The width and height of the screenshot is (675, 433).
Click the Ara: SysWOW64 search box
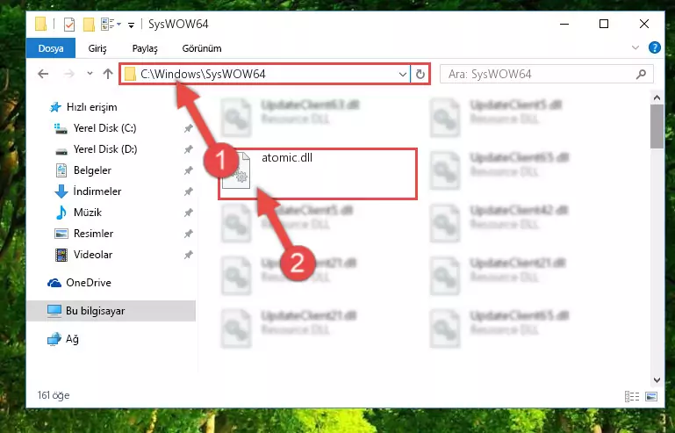tap(547, 74)
